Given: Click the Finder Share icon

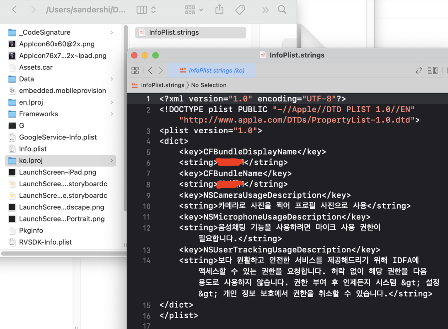Looking at the screenshot, I should click(219, 10).
